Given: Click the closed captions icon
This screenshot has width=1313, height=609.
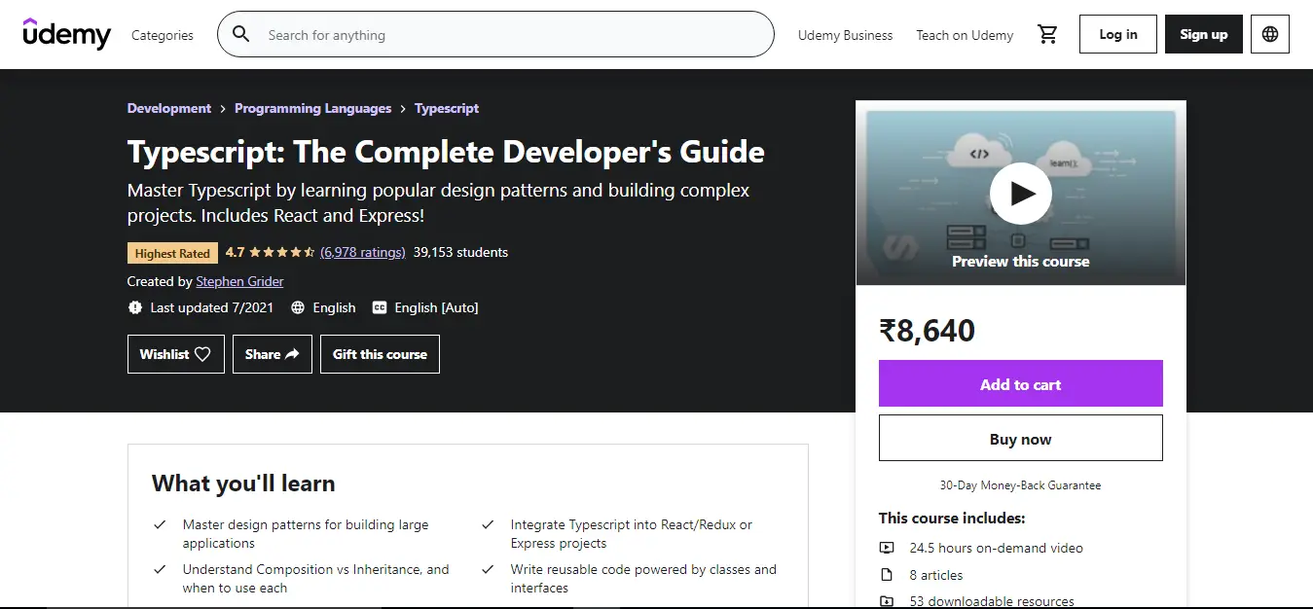Looking at the screenshot, I should click(x=380, y=307).
